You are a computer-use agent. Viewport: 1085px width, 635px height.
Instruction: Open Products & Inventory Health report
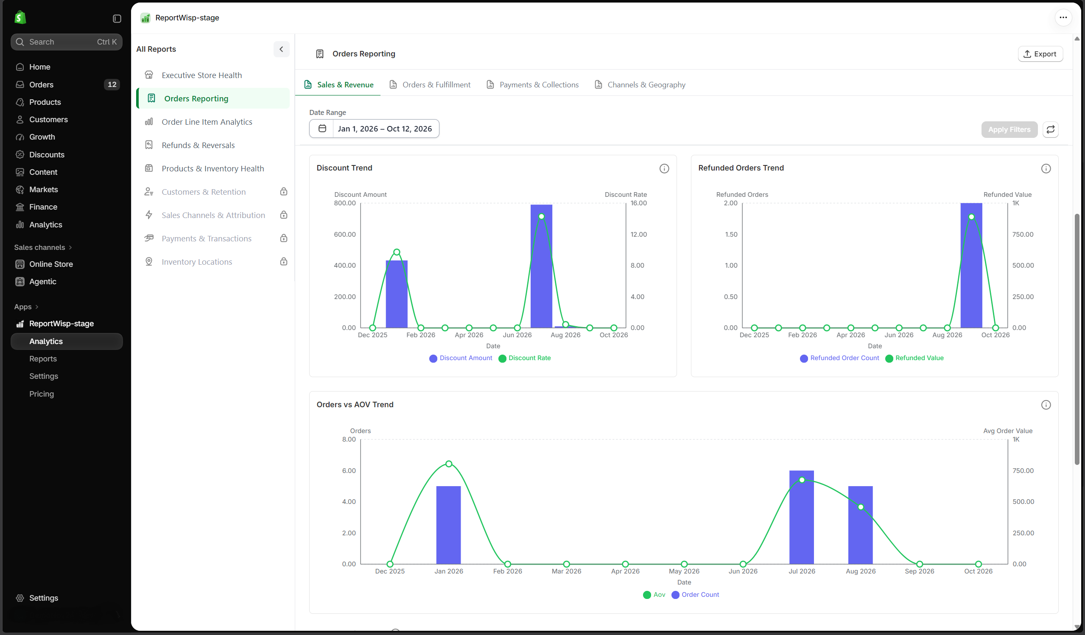coord(213,168)
